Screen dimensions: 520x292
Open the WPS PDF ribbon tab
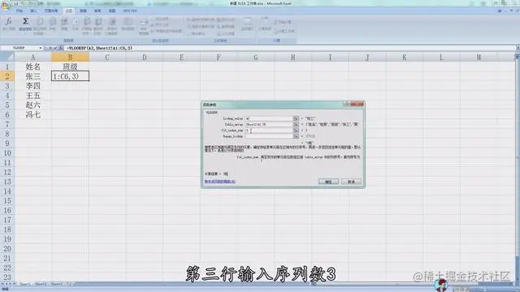(x=130, y=11)
